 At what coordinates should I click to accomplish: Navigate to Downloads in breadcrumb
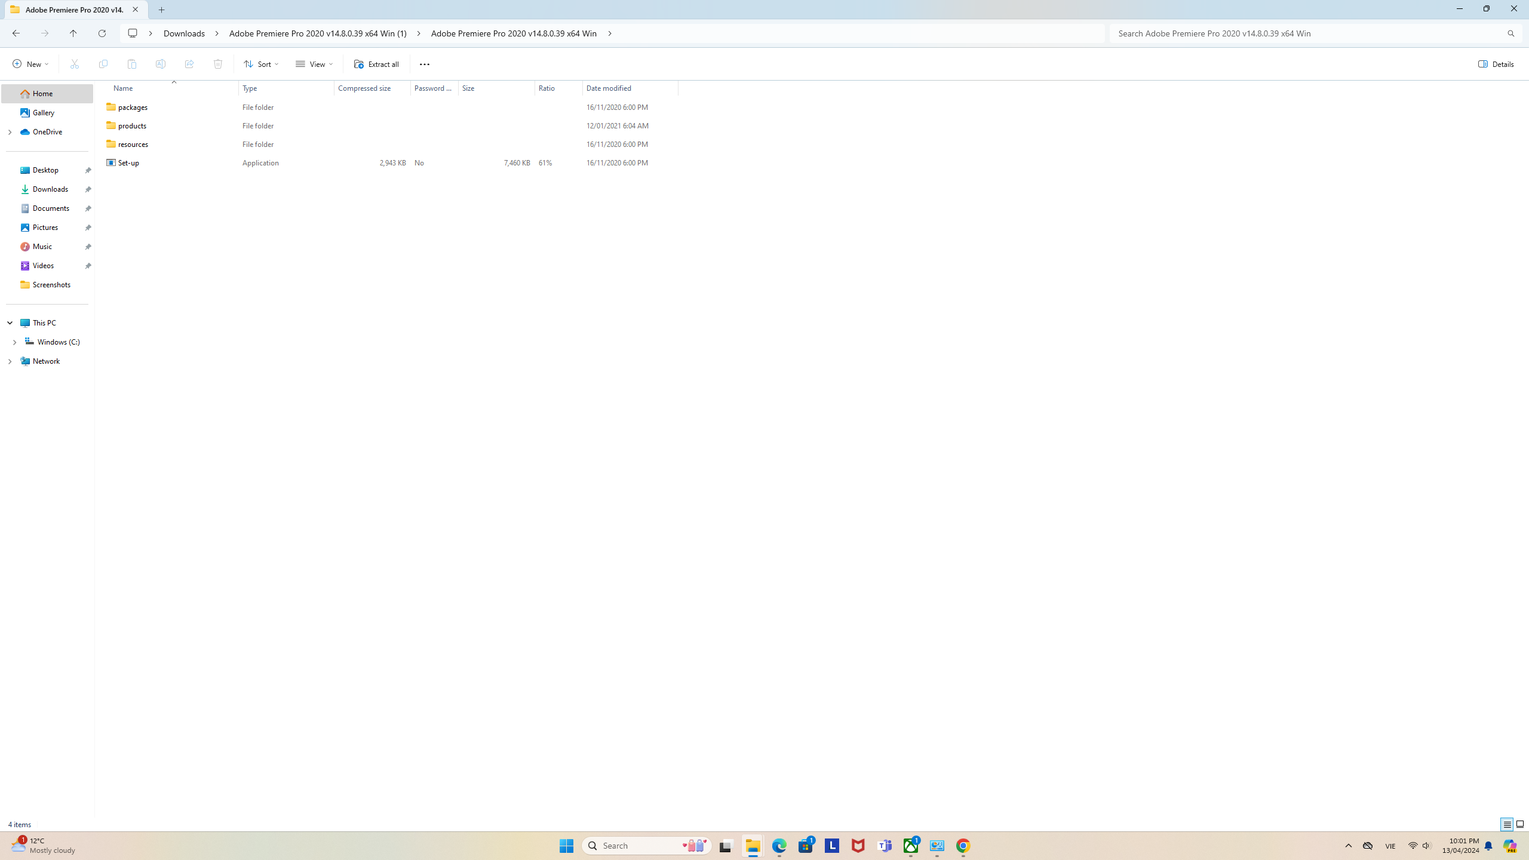coord(184,33)
